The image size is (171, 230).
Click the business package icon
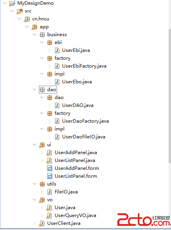(x=42, y=35)
